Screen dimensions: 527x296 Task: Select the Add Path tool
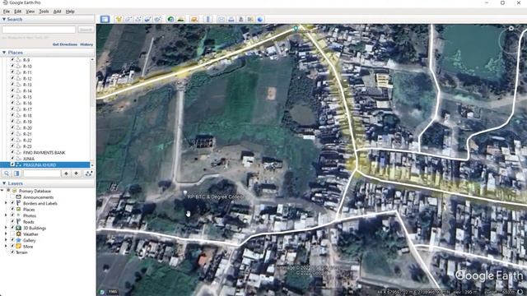pos(138,19)
